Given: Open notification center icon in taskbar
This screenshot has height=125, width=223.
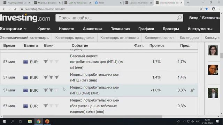Looking at the screenshot, I should coord(217,122).
